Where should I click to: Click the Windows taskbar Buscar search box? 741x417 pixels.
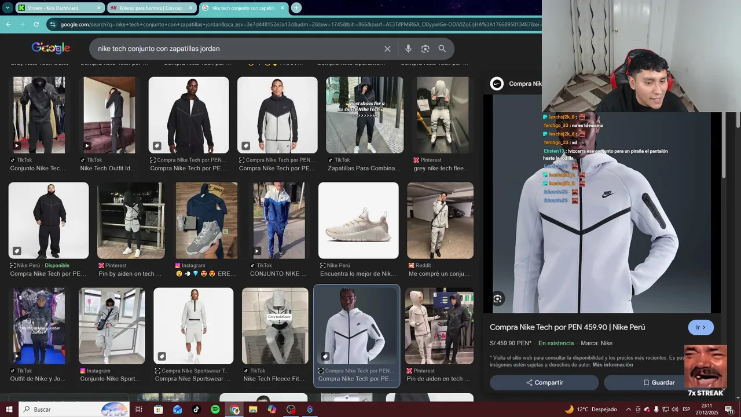pos(74,409)
